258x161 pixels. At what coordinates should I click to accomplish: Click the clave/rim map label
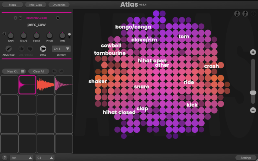(x=144, y=40)
